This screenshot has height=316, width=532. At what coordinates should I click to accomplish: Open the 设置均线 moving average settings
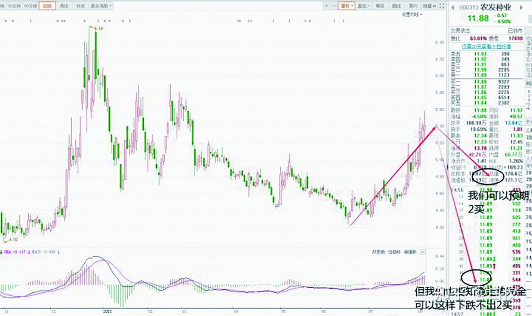412,14
